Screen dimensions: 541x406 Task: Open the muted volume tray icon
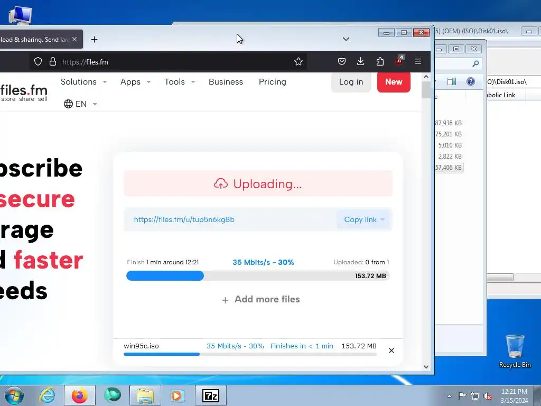[488, 396]
